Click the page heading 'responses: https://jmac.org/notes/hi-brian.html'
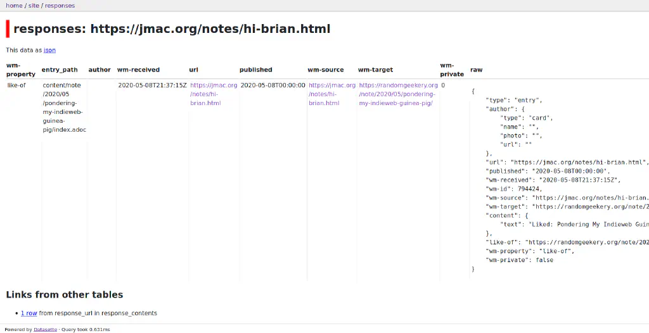649x333 pixels. point(172,29)
